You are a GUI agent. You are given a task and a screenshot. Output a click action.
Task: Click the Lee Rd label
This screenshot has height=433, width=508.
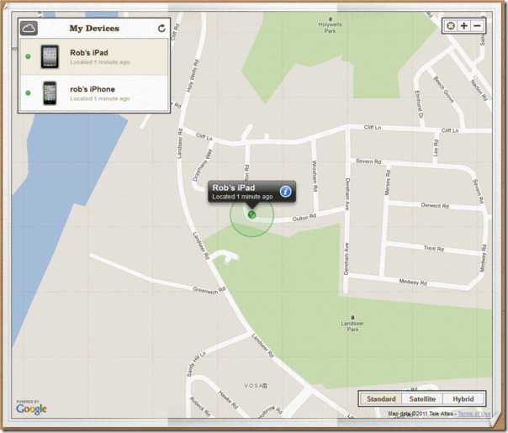point(436,147)
